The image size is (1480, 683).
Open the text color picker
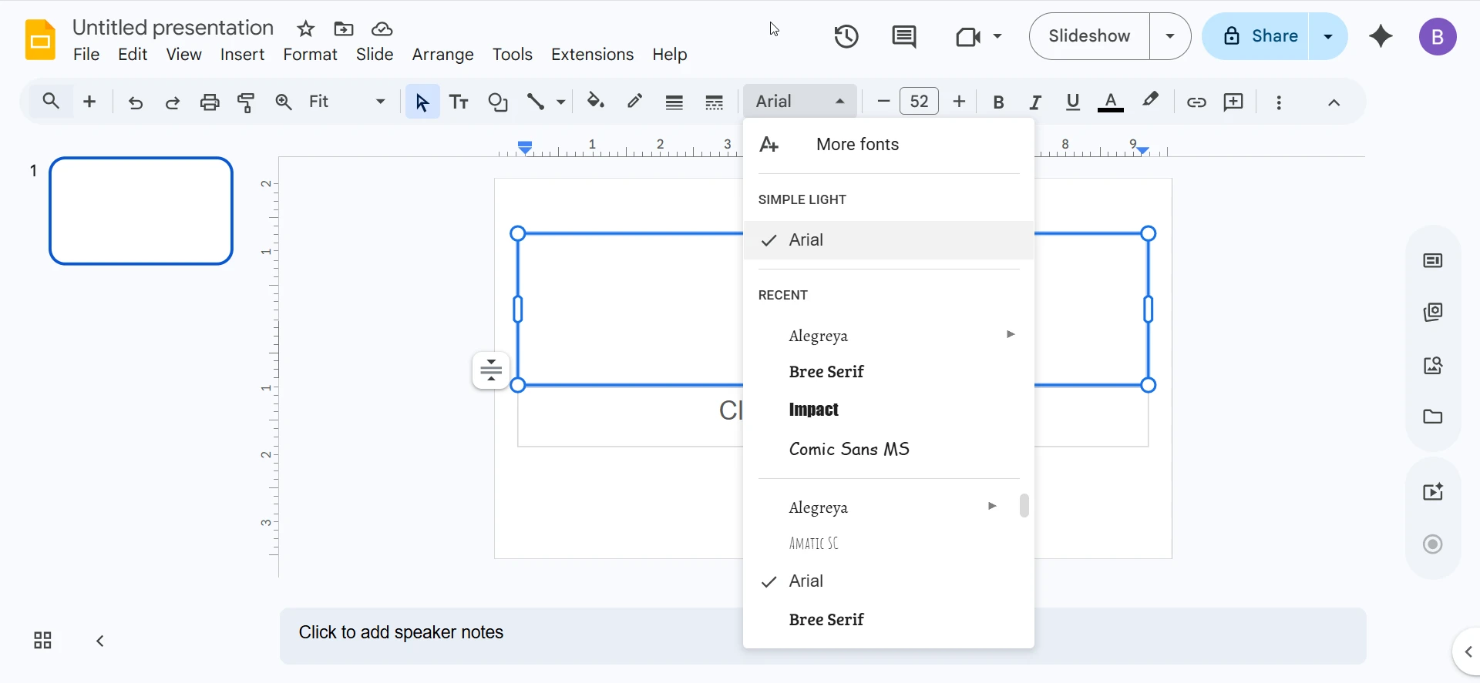coord(1110,102)
